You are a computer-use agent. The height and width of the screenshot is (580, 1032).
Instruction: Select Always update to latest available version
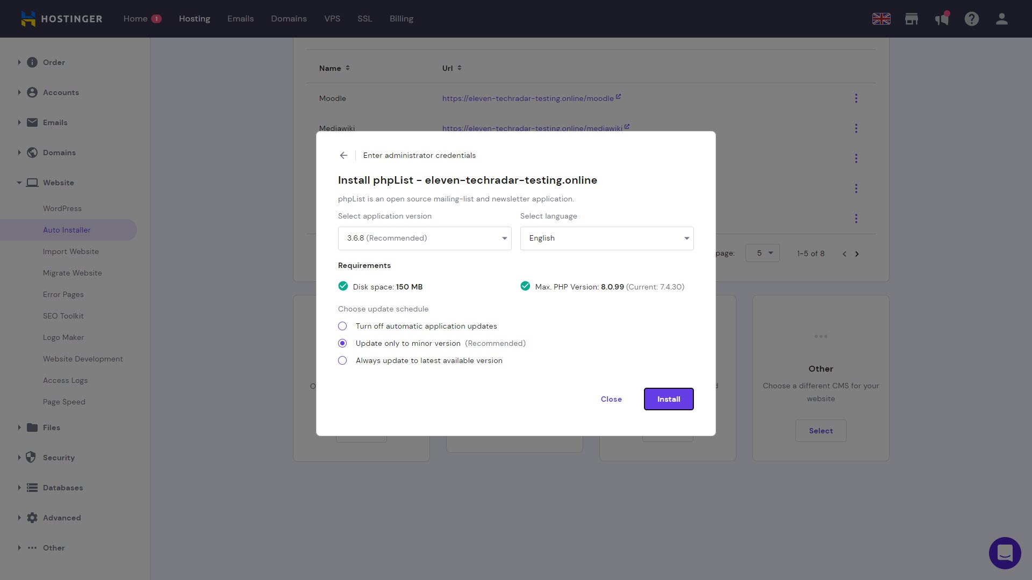pyautogui.click(x=342, y=360)
